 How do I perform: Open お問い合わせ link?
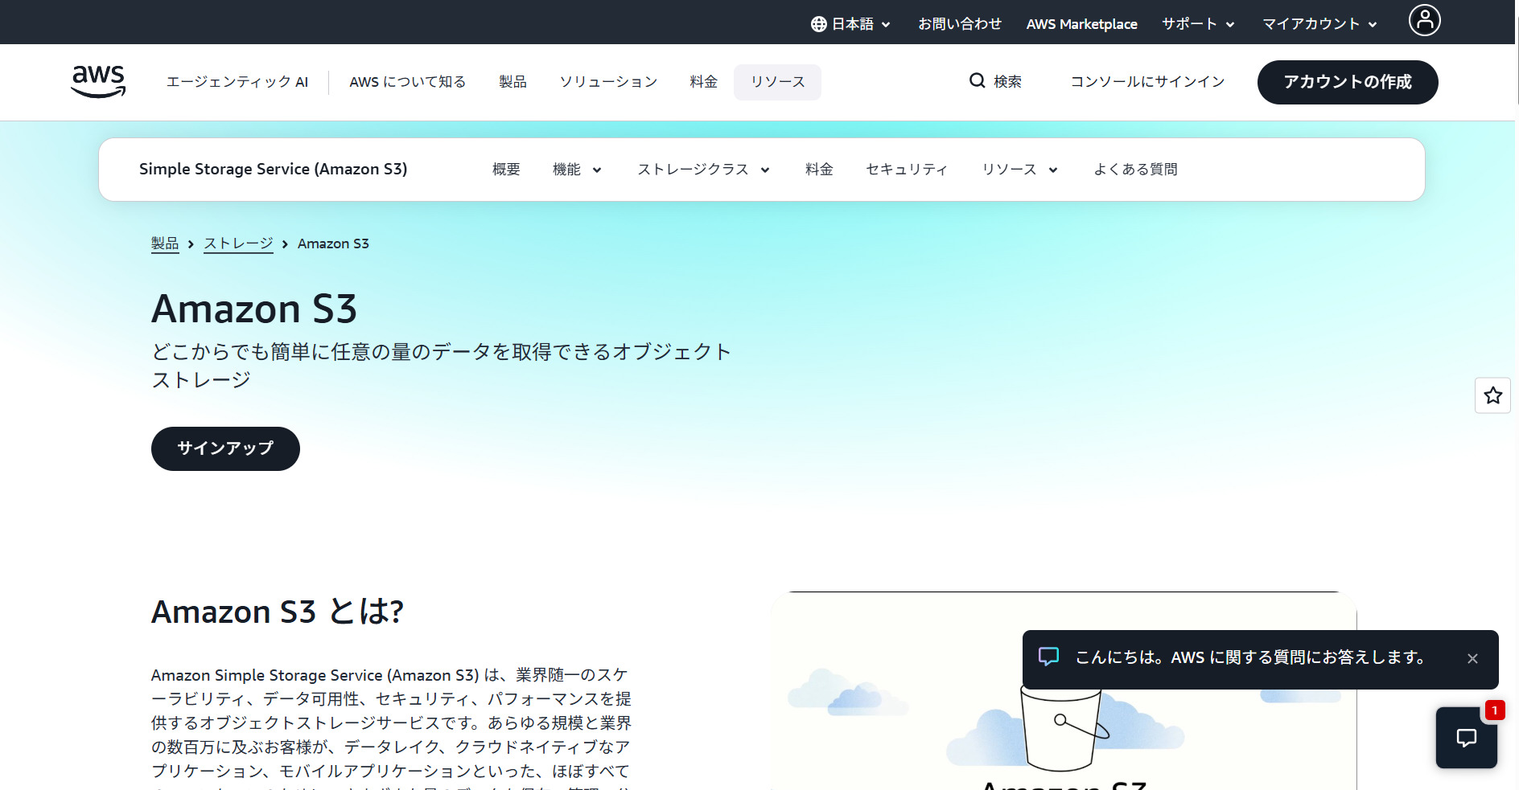coord(960,24)
